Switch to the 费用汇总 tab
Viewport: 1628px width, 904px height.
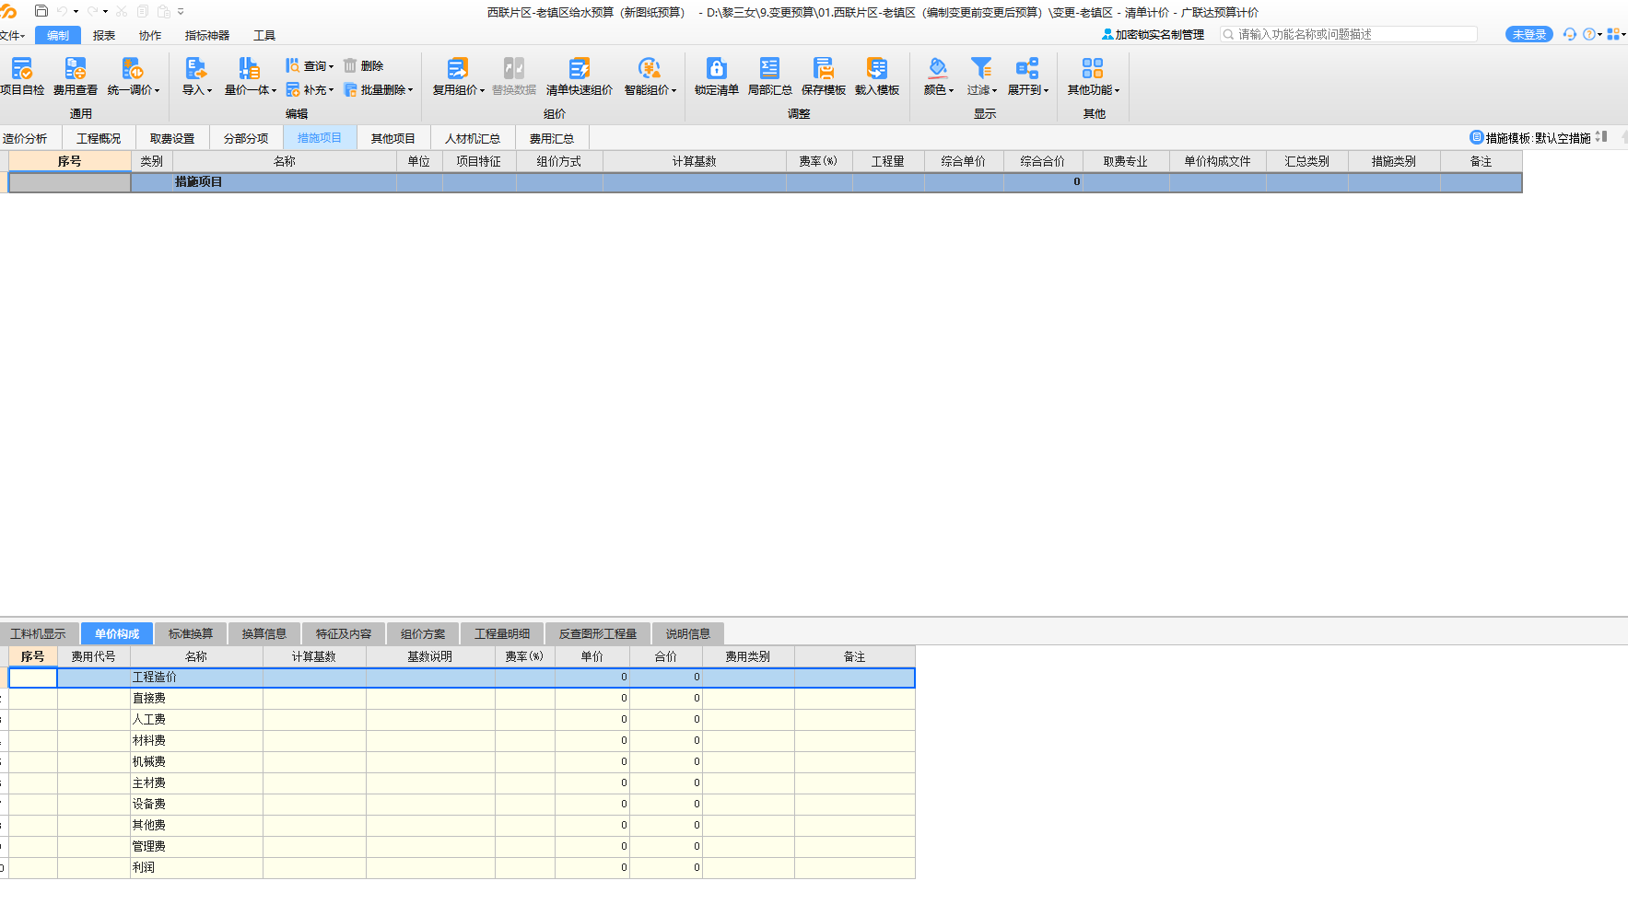(552, 138)
